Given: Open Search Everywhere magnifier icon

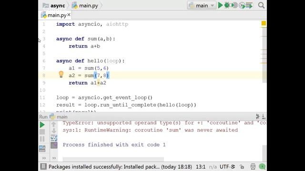Looking at the screenshot, I should click(x=261, y=5).
